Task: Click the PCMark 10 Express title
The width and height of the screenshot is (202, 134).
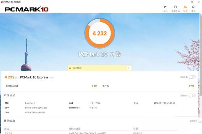Action: tap(34, 77)
